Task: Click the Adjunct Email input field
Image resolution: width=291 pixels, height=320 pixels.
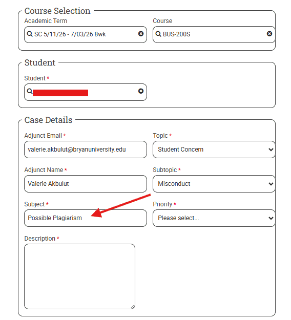Action: tap(86, 150)
